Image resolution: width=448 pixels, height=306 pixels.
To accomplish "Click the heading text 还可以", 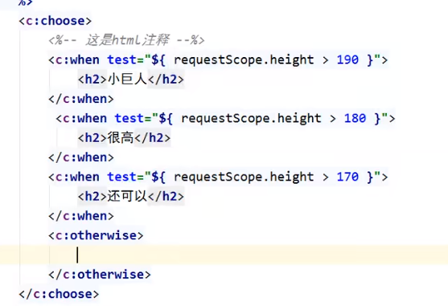I will [x=127, y=196].
